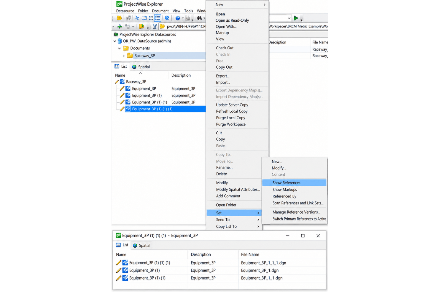This screenshot has height=292, width=439.
Task: Click the OR_PW_DataSource database icon
Action: [x=120, y=41]
